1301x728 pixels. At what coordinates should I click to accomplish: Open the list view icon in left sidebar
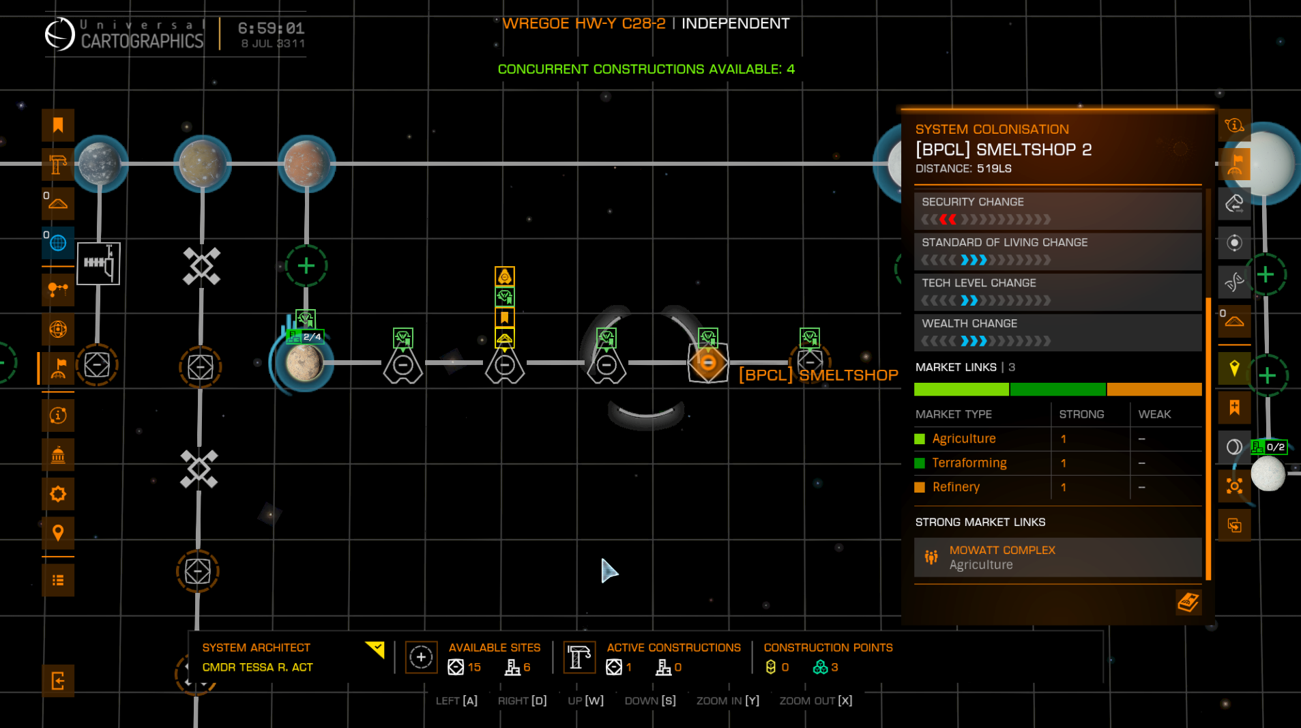(x=58, y=581)
